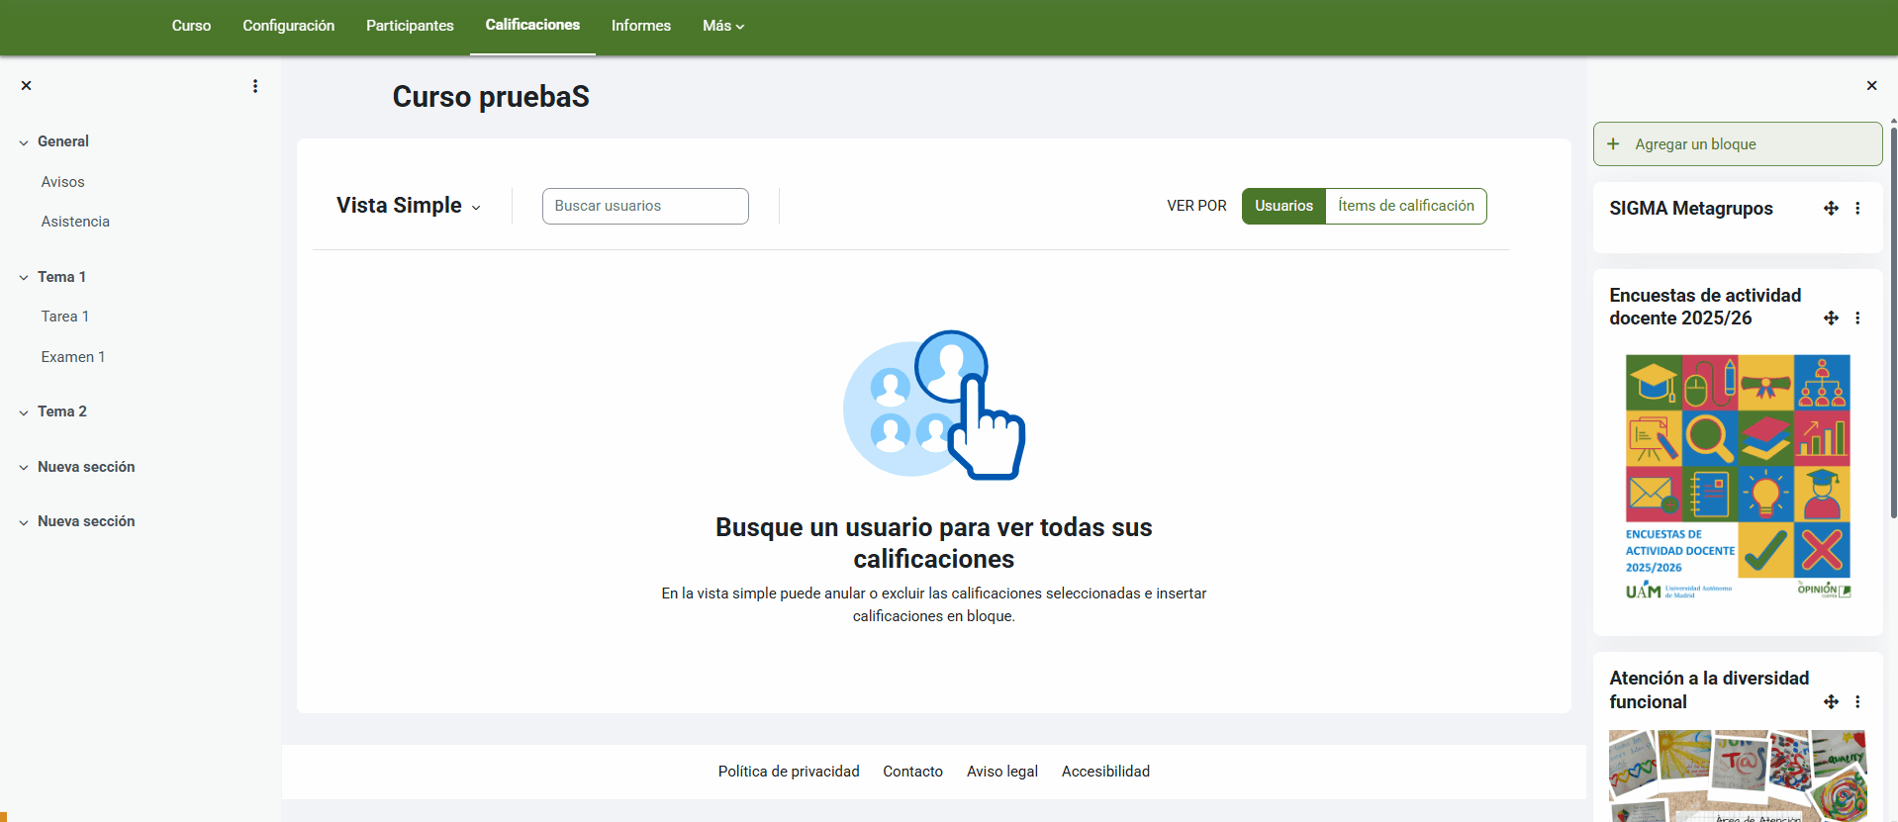
Task: Open Atención a la diversidad funcional actions menu
Action: point(1857,702)
